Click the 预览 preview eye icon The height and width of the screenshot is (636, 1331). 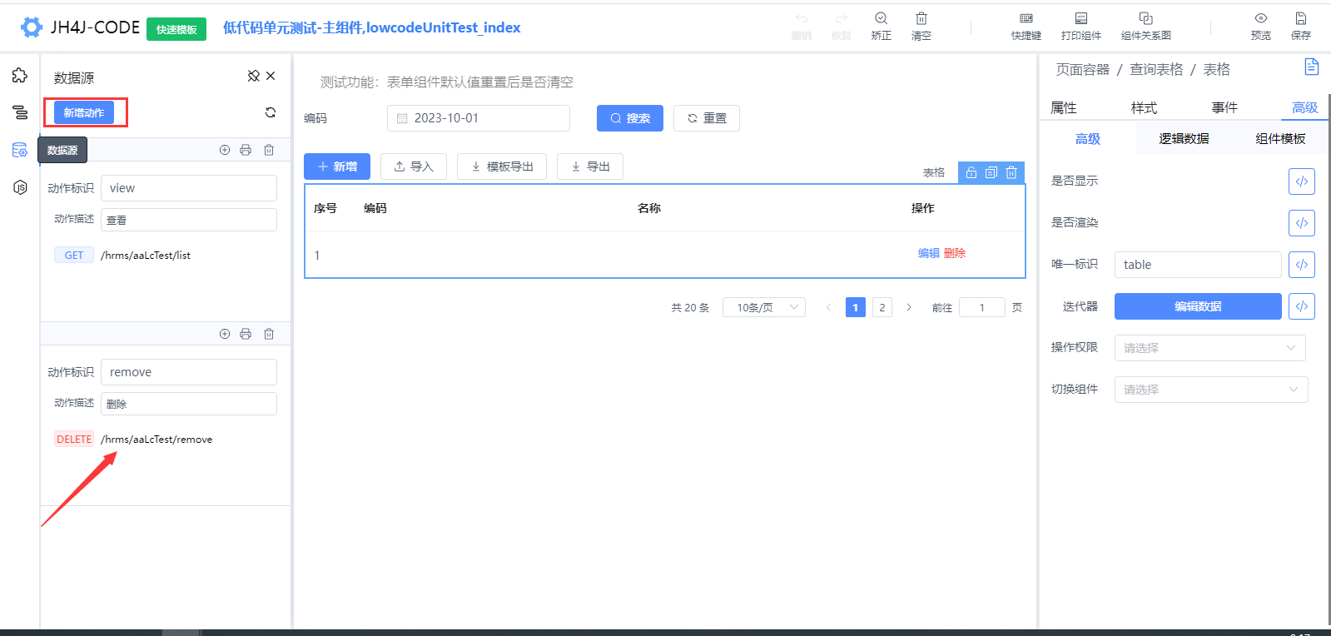1261,26
